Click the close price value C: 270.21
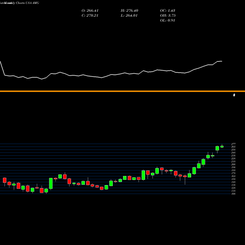The height and width of the screenshot is (245, 245). click(x=90, y=16)
